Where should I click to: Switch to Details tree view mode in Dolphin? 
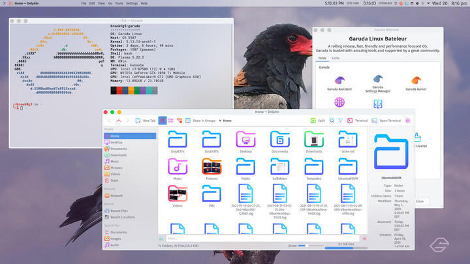coord(180,121)
